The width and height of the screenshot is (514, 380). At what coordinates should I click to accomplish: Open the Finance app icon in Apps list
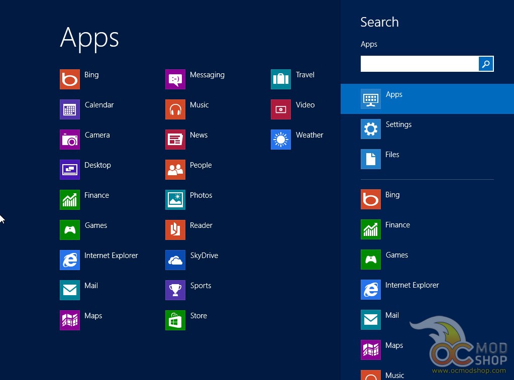pos(69,200)
